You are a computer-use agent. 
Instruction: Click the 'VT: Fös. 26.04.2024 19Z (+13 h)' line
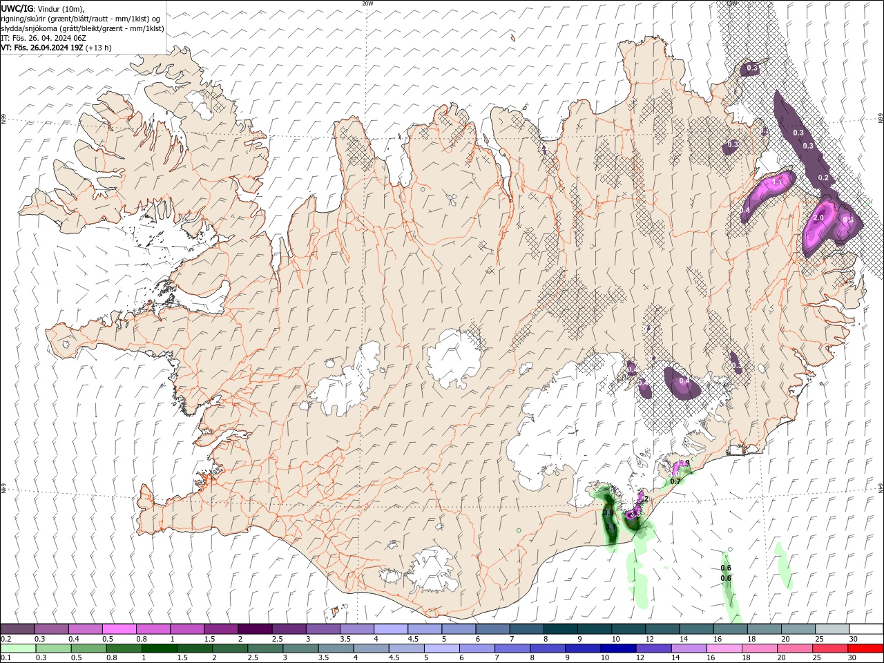pyautogui.click(x=56, y=48)
